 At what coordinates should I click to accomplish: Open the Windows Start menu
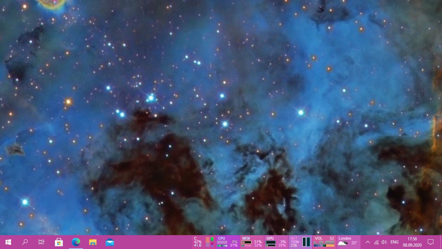(8, 242)
